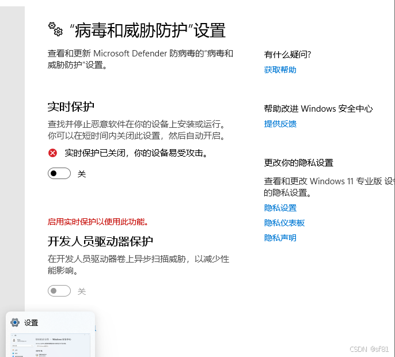Click the 更改你的隐私设置 heading
The width and height of the screenshot is (395, 357).
298,163
